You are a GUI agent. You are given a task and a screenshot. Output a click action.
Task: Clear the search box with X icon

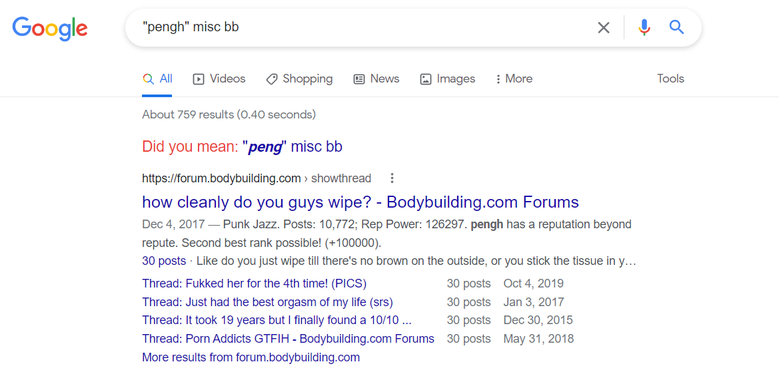[x=603, y=28]
